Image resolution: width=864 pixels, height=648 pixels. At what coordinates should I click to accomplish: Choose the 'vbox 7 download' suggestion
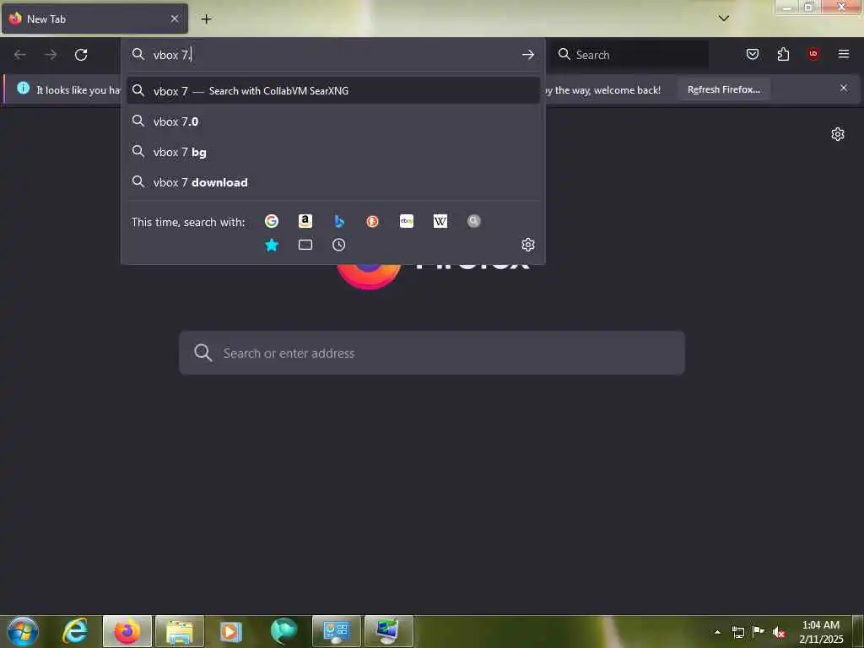click(x=332, y=182)
